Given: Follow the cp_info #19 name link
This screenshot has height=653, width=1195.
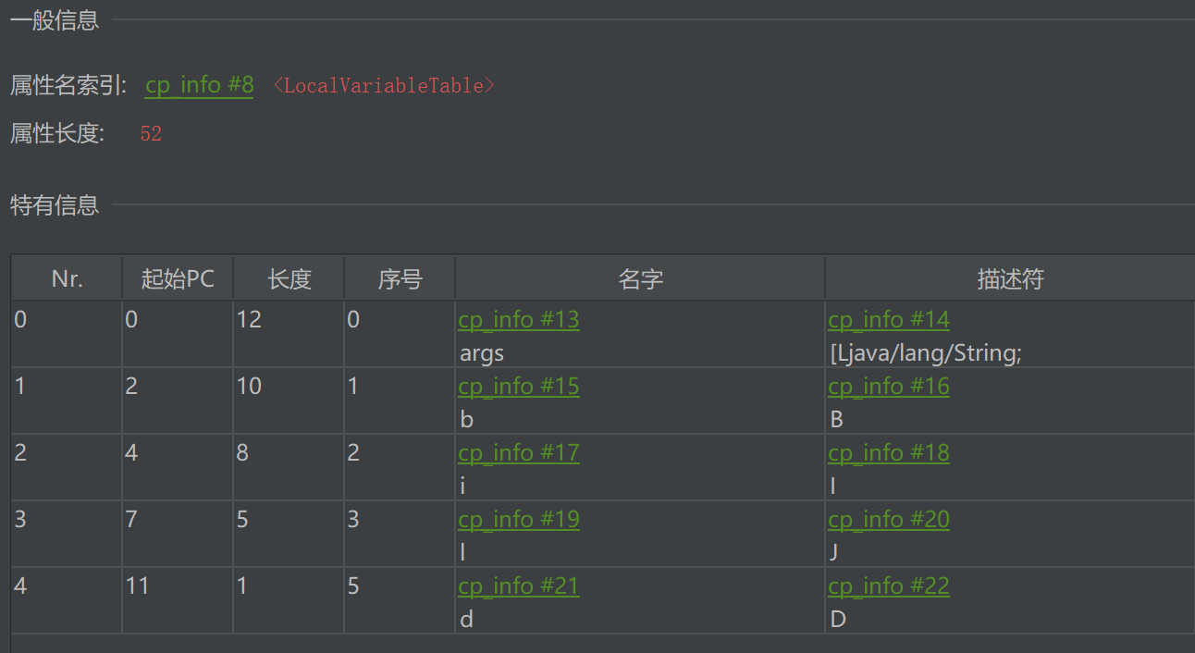Looking at the screenshot, I should point(519,520).
